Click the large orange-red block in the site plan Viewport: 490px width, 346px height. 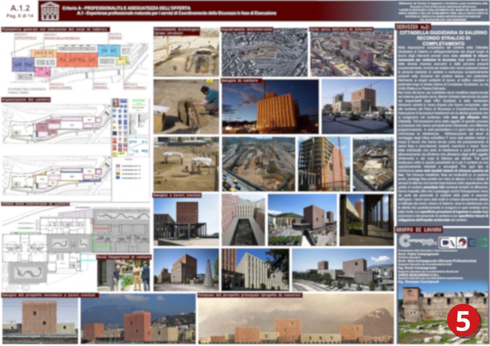tap(77, 60)
